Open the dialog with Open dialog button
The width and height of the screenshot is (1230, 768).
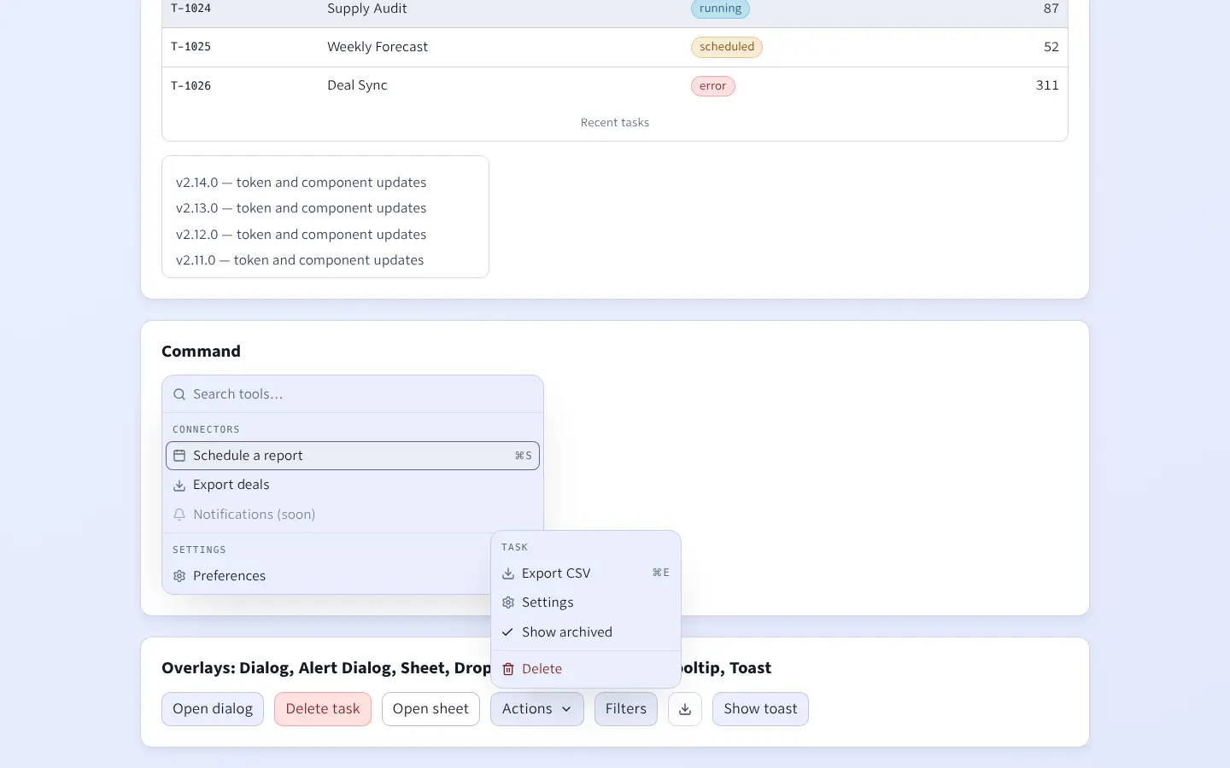[213, 709]
